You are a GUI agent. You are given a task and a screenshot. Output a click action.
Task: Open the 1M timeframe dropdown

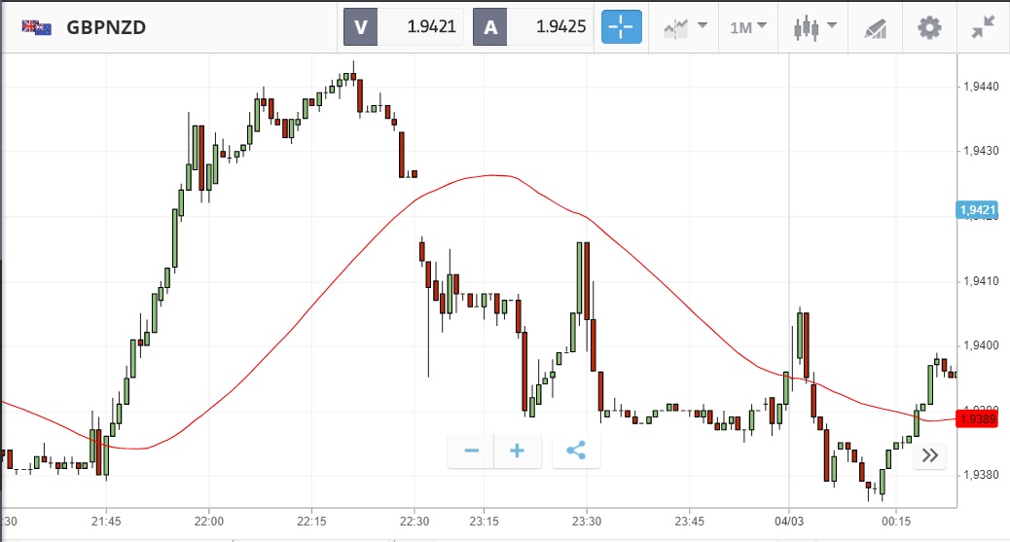(x=747, y=27)
